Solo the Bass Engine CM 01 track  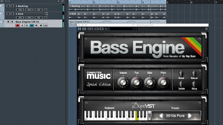coord(12,21)
